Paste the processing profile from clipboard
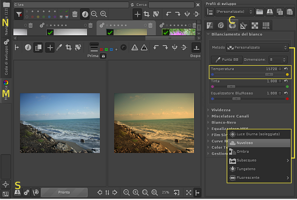 pyautogui.click(x=290, y=11)
